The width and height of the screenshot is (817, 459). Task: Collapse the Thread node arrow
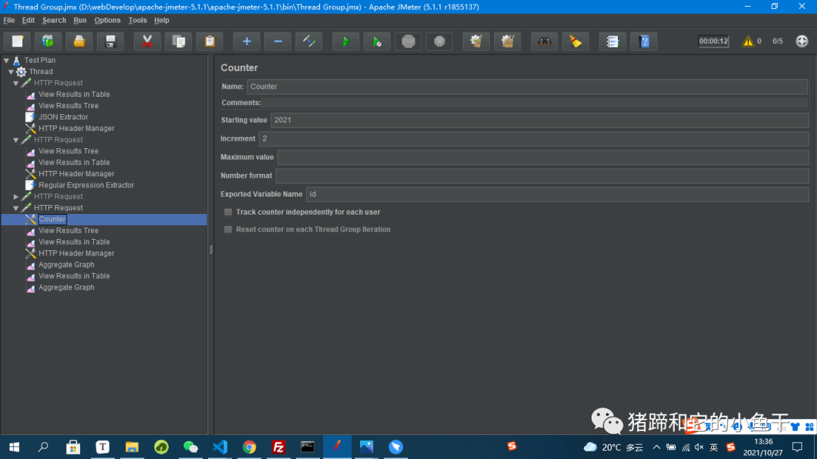click(x=11, y=72)
